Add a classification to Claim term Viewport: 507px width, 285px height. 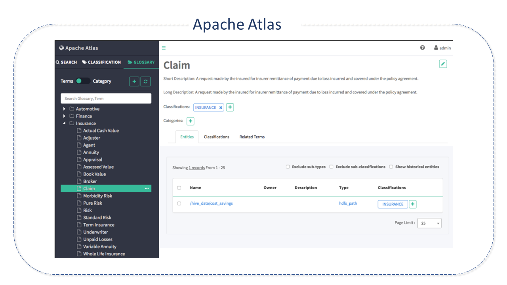coord(230,107)
